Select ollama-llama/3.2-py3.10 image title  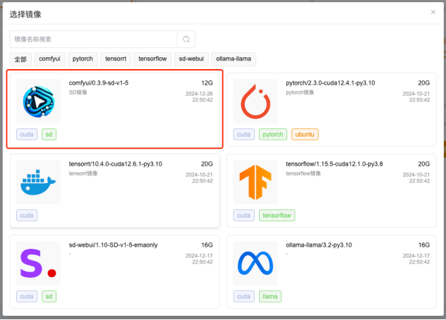tap(319, 245)
